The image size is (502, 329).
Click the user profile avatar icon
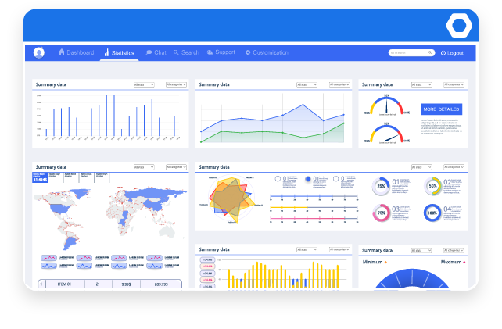click(39, 53)
